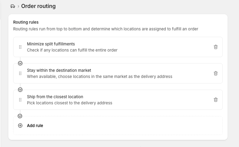This screenshot has height=147, width=239.
Task: Click the Add rule button text
Action: click(35, 126)
